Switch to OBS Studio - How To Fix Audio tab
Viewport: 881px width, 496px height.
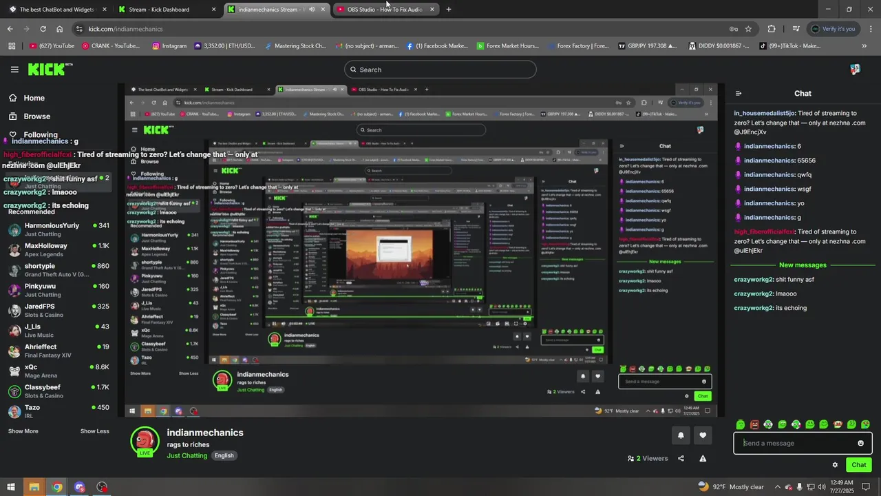click(386, 10)
